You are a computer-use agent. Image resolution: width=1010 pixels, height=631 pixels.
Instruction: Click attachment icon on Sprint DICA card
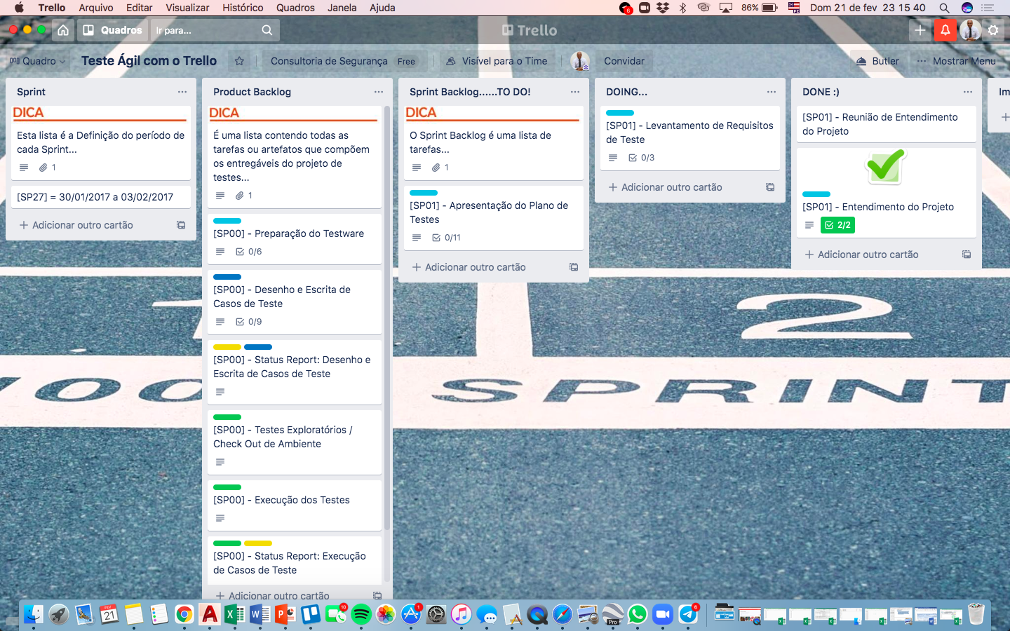[x=43, y=168]
